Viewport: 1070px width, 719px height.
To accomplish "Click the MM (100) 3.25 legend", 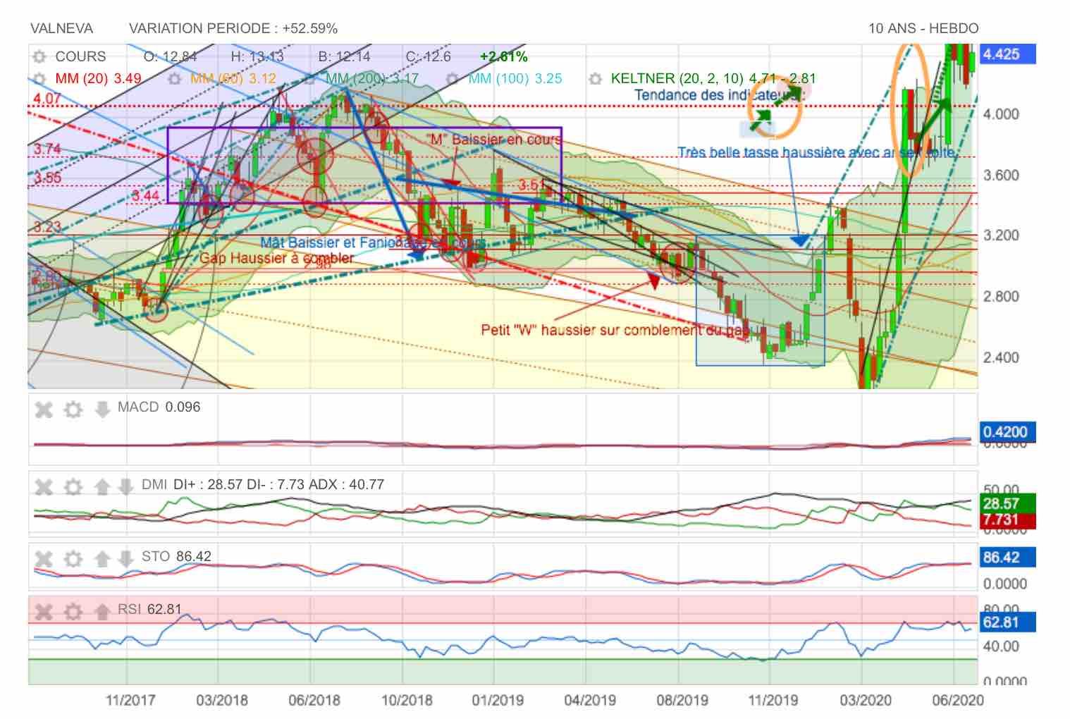I will tap(515, 78).
